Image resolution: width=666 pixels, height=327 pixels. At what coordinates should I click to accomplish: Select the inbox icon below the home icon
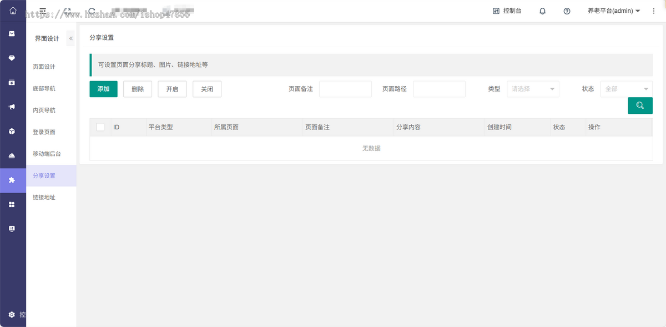[x=13, y=34]
